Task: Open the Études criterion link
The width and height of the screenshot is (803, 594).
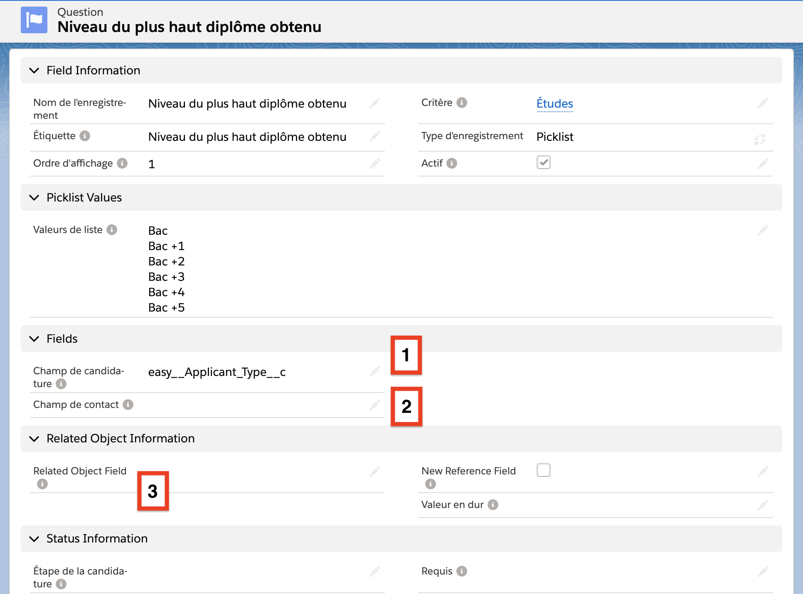Action: coord(554,103)
